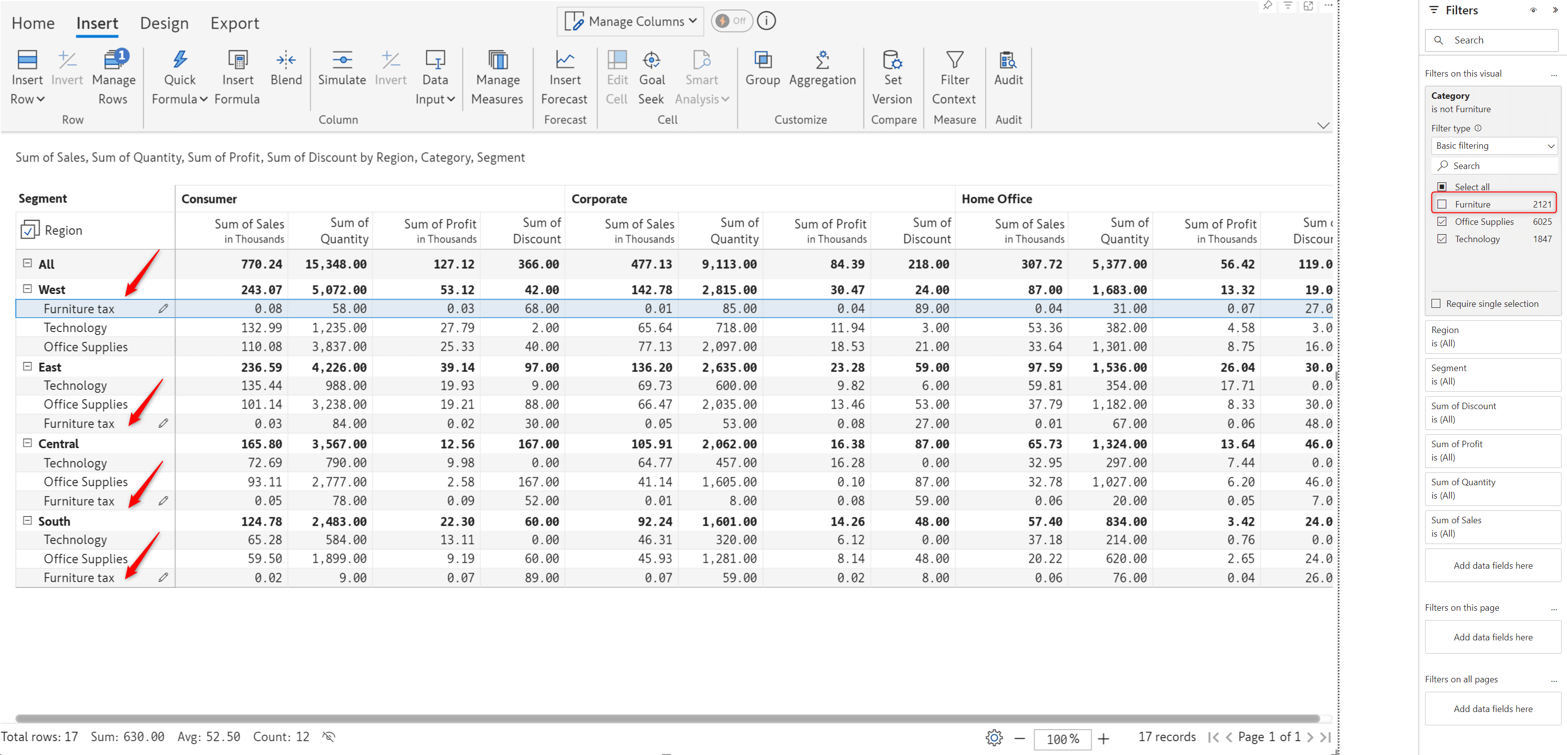This screenshot has height=755, width=1567.
Task: Click the 100% zoom input
Action: click(x=1062, y=739)
